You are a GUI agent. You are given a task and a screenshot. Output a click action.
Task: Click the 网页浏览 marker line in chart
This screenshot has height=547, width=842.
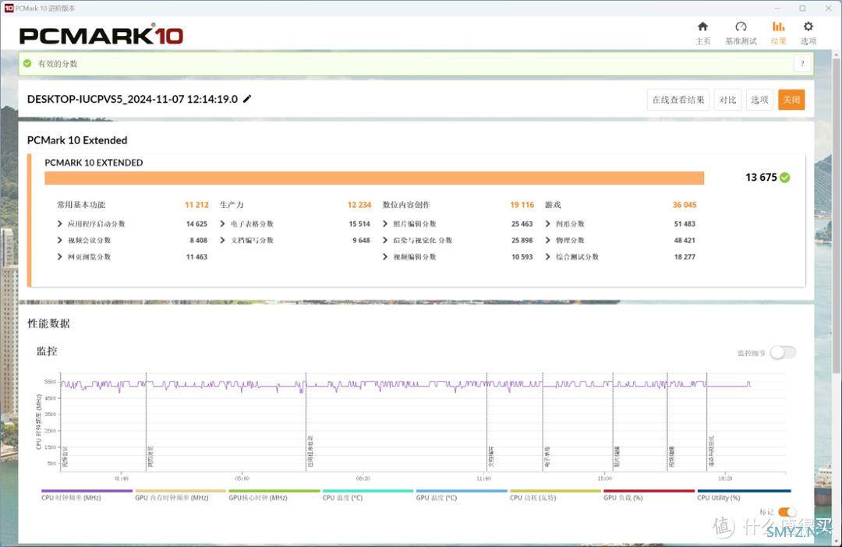146,422
